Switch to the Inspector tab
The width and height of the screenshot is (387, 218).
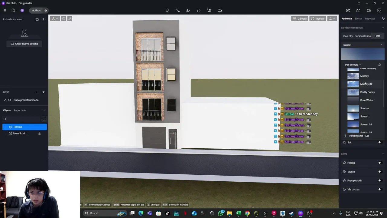pos(370,18)
